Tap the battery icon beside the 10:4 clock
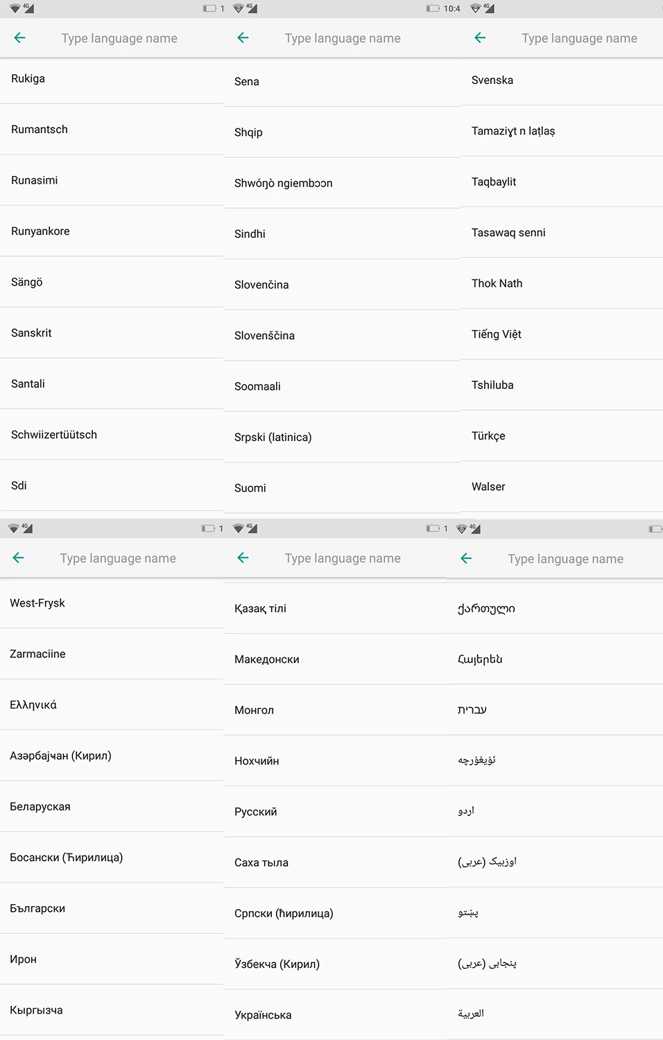This screenshot has height=1040, width=663. click(x=433, y=8)
